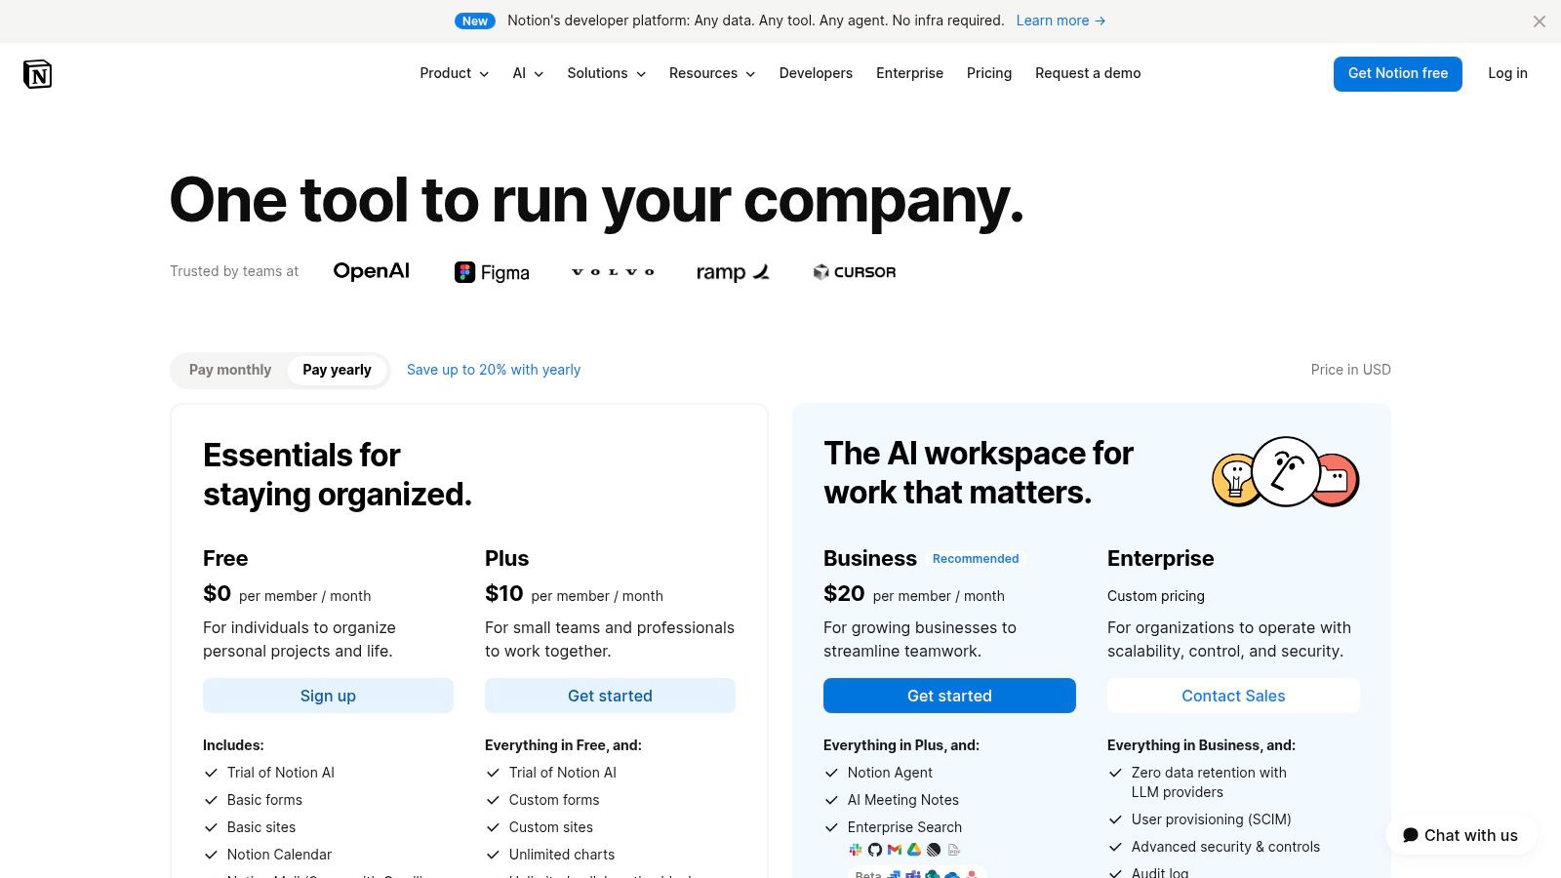Click checkmark beside Custom sites
This screenshot has height=878, width=1561.
click(493, 827)
